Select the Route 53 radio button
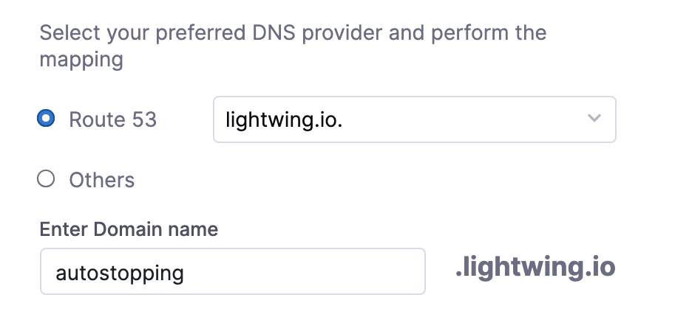The height and width of the screenshot is (320, 692). pyautogui.click(x=46, y=119)
